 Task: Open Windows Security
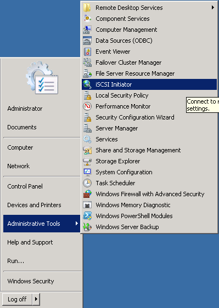pyautogui.click(x=42, y=281)
